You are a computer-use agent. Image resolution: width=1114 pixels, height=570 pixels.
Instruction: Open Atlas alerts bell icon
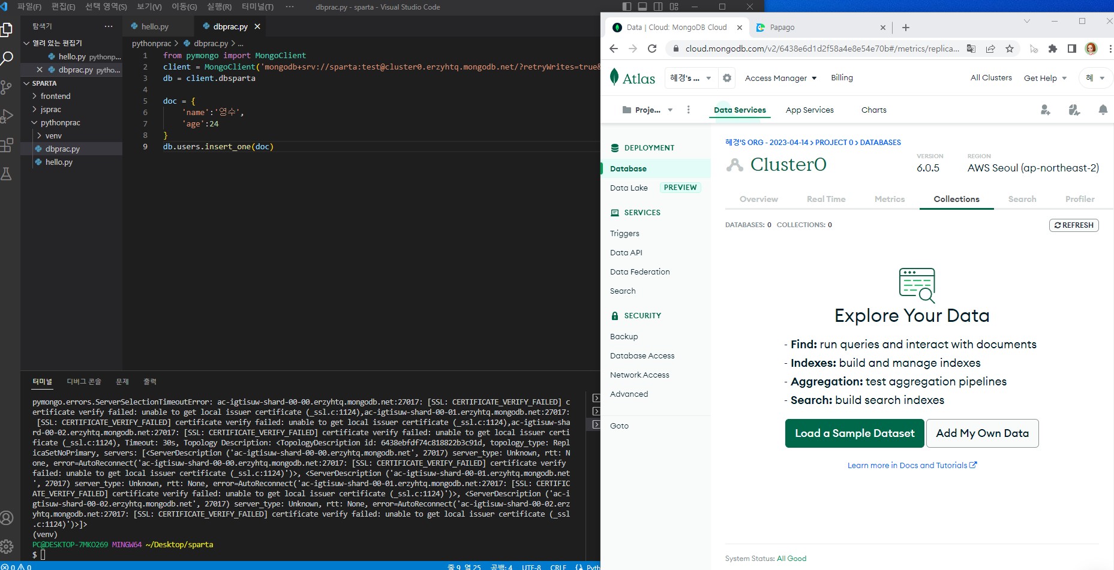[1103, 110]
